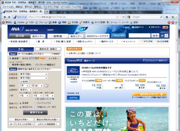Open the browser home page icon
Image resolution: width=180 pixels, height=131 pixels.
point(167,17)
